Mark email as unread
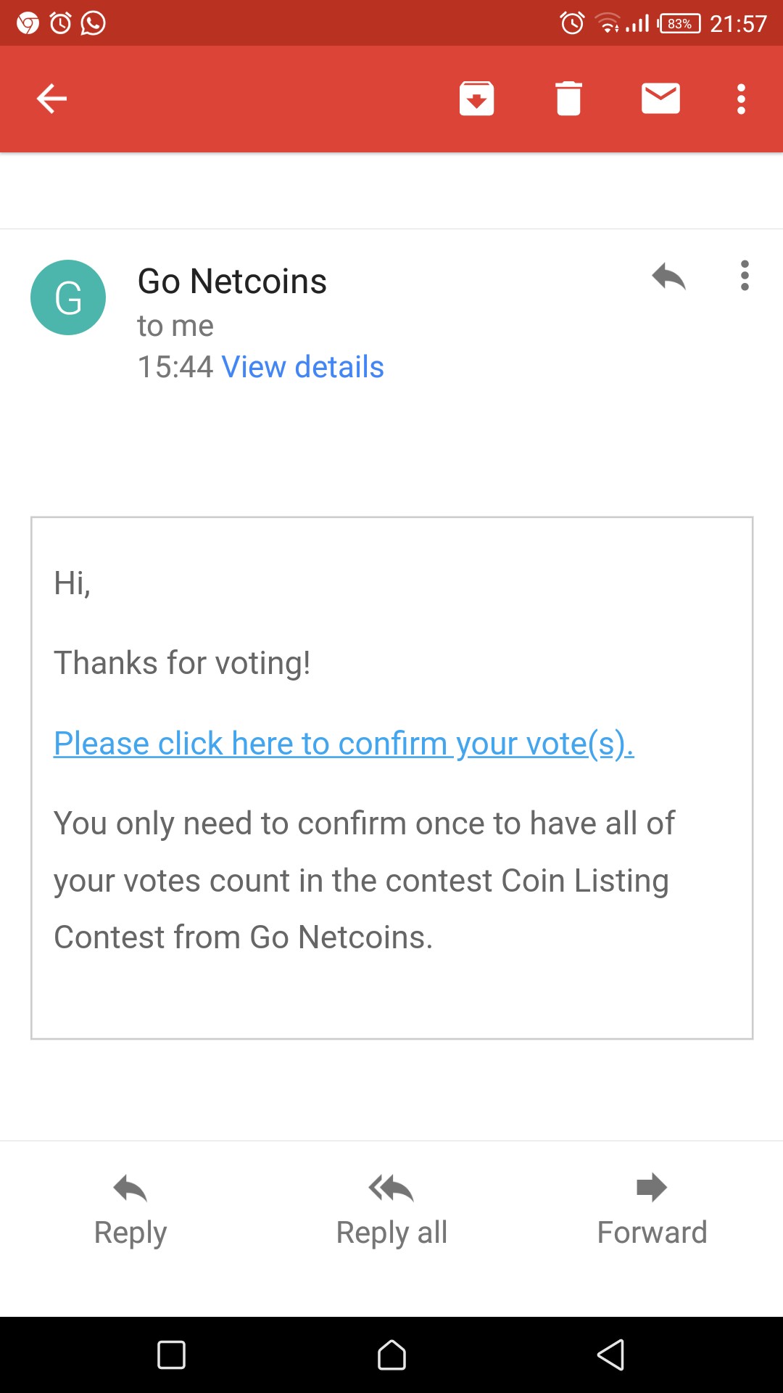783x1393 pixels. point(660,99)
